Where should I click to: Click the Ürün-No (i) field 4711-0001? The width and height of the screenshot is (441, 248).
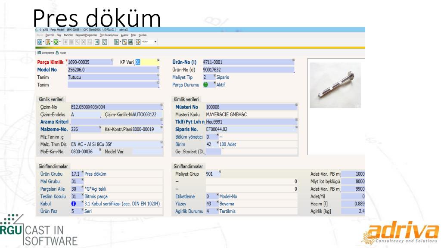pyautogui.click(x=248, y=62)
